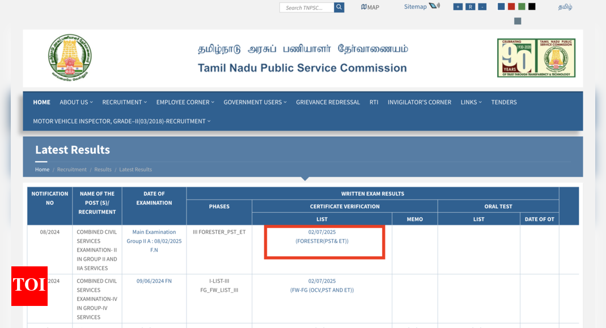This screenshot has height=328, width=606.
Task: Expand the LINKS dropdown menu
Action: point(471,102)
